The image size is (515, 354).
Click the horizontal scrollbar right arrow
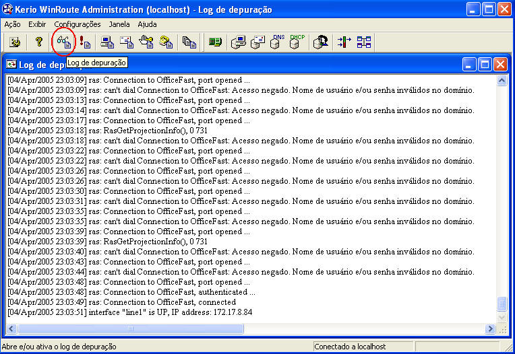click(489, 329)
